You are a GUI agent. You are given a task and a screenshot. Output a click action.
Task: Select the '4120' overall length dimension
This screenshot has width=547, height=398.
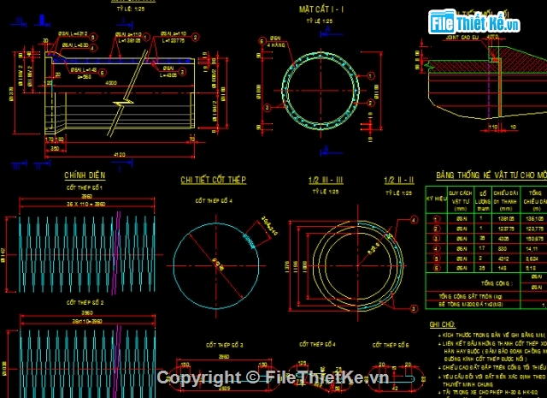pyautogui.click(x=120, y=154)
